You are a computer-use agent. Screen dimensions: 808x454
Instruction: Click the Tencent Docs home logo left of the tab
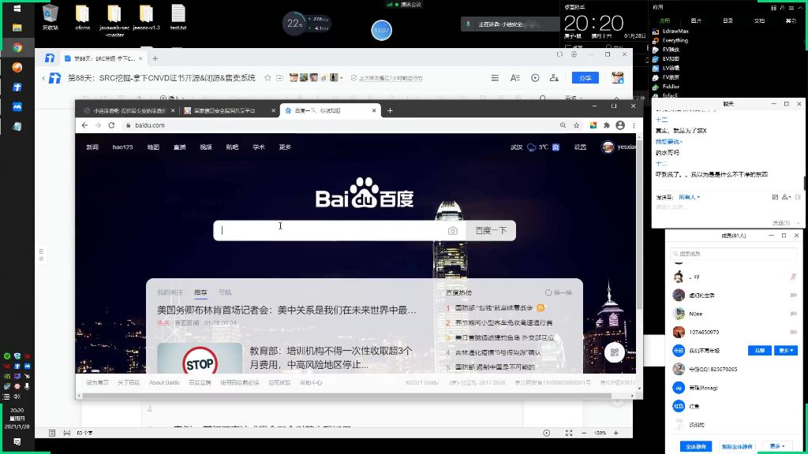pyautogui.click(x=50, y=58)
